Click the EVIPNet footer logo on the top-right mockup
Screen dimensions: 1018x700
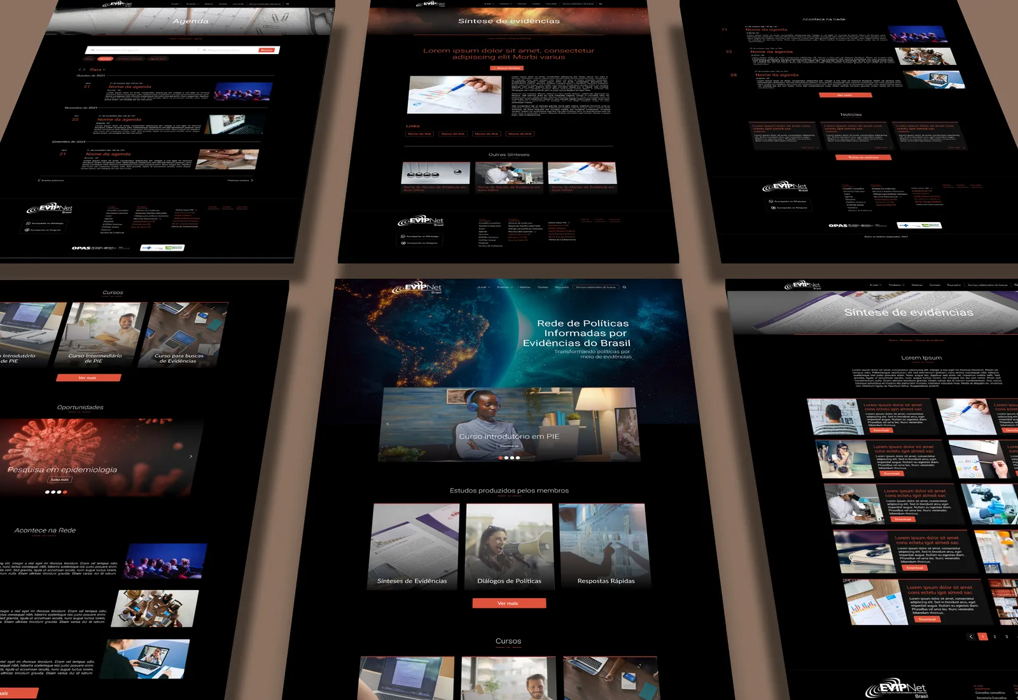(x=785, y=187)
